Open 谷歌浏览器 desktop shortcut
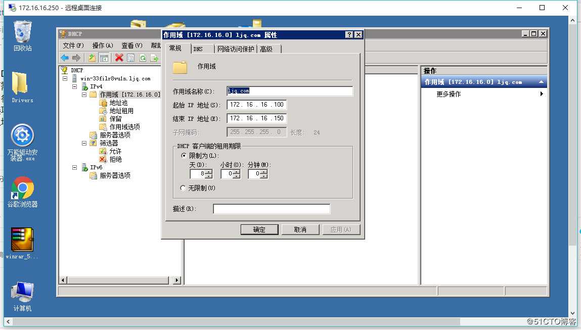 [22, 192]
